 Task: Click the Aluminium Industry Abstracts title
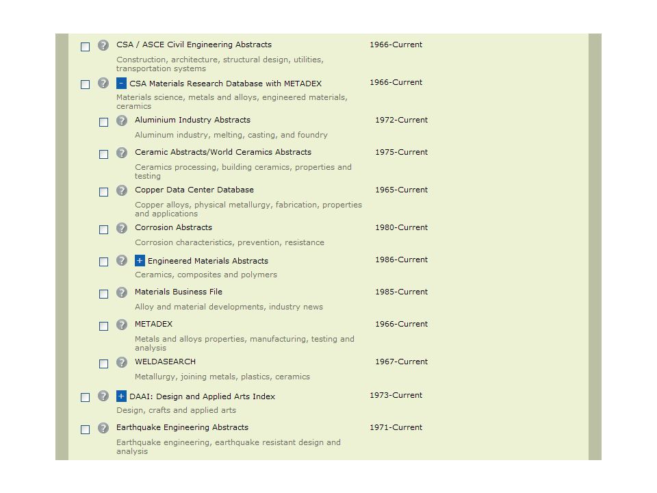192,120
